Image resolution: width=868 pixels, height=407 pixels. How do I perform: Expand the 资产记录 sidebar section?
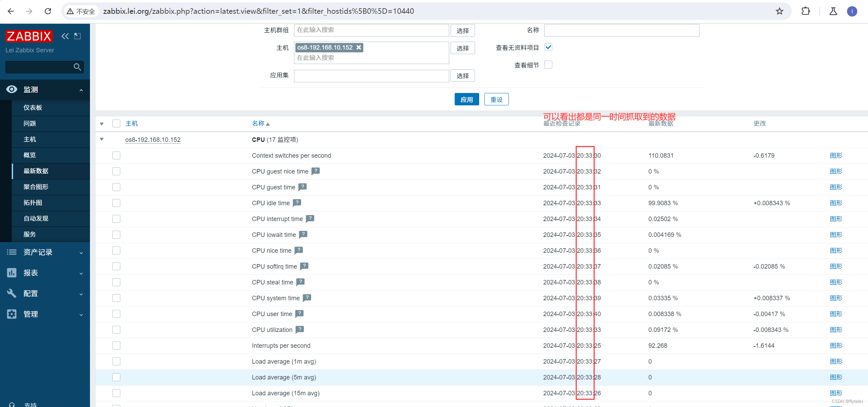[x=45, y=252]
